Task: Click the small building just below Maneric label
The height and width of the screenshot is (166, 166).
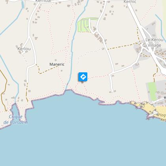Action: point(62,71)
